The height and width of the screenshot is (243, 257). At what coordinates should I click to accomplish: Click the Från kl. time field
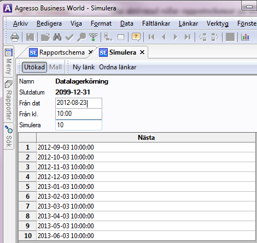79,114
